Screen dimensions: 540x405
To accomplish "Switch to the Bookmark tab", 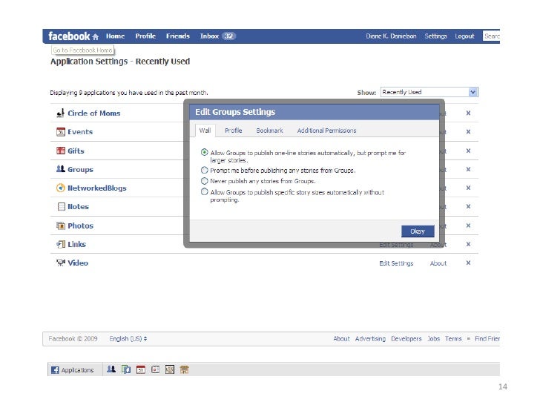I will click(x=269, y=131).
